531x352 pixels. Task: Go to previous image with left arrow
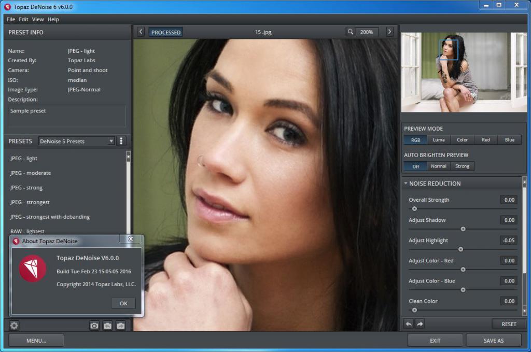[x=141, y=32]
